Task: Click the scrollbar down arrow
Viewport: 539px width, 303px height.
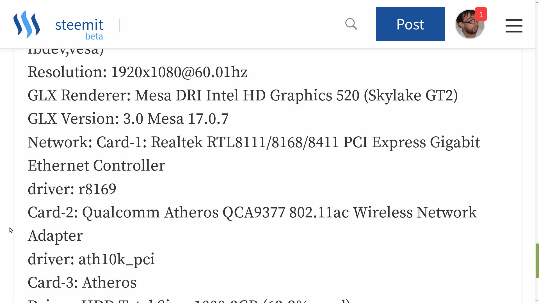Action: (x=537, y=300)
